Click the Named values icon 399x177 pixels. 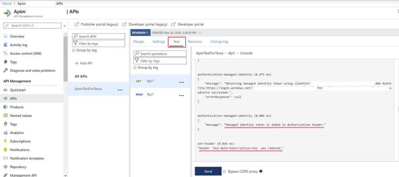[5, 115]
